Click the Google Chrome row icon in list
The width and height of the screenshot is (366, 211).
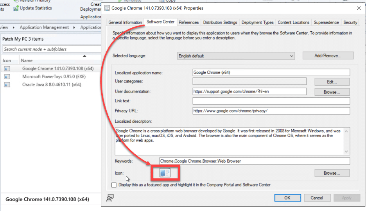click(x=7, y=69)
